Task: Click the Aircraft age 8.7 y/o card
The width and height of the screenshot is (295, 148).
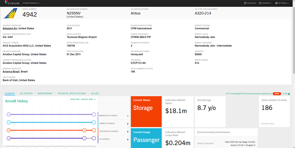Action: pyautogui.click(x=210, y=112)
